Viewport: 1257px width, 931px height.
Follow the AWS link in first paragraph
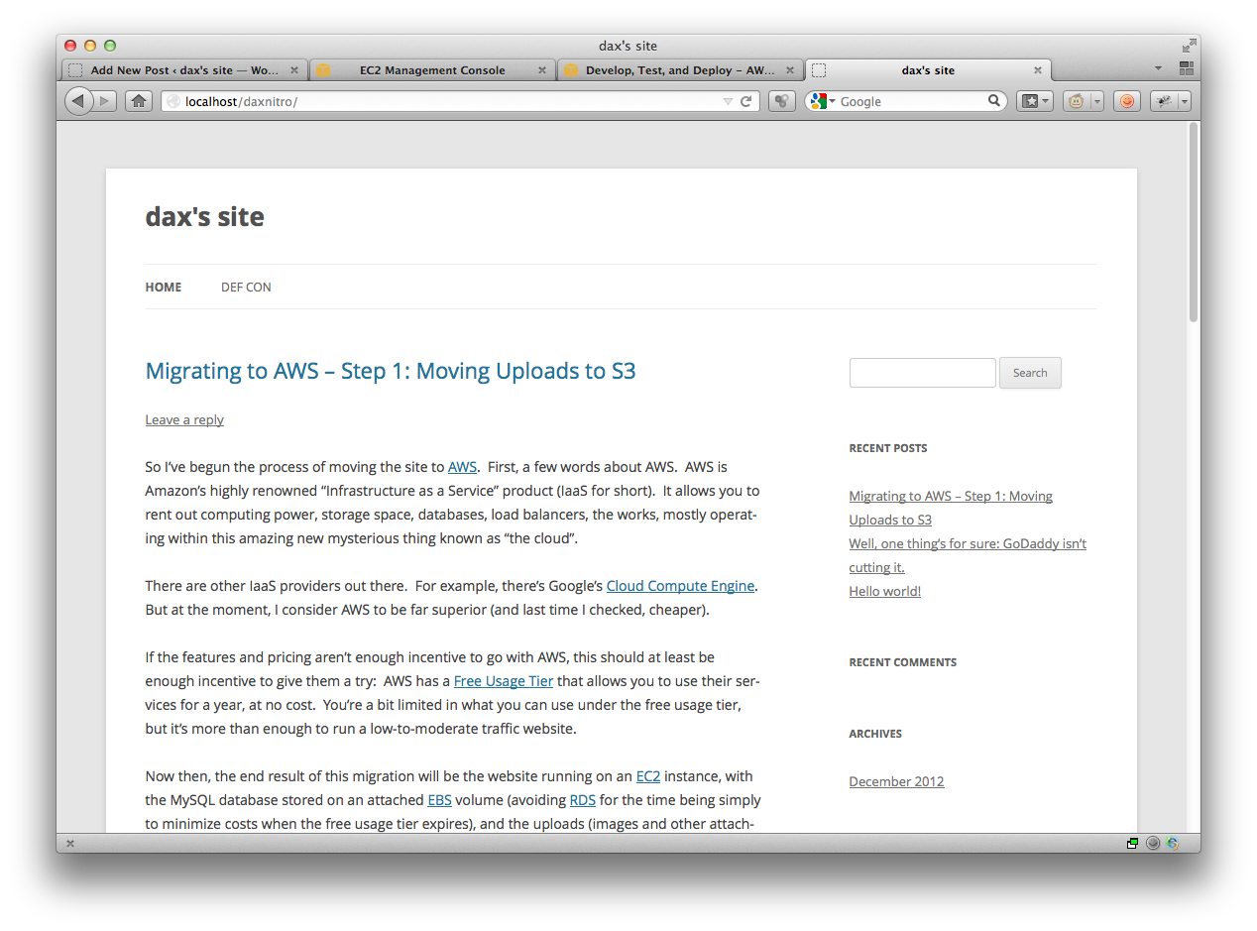tap(462, 467)
